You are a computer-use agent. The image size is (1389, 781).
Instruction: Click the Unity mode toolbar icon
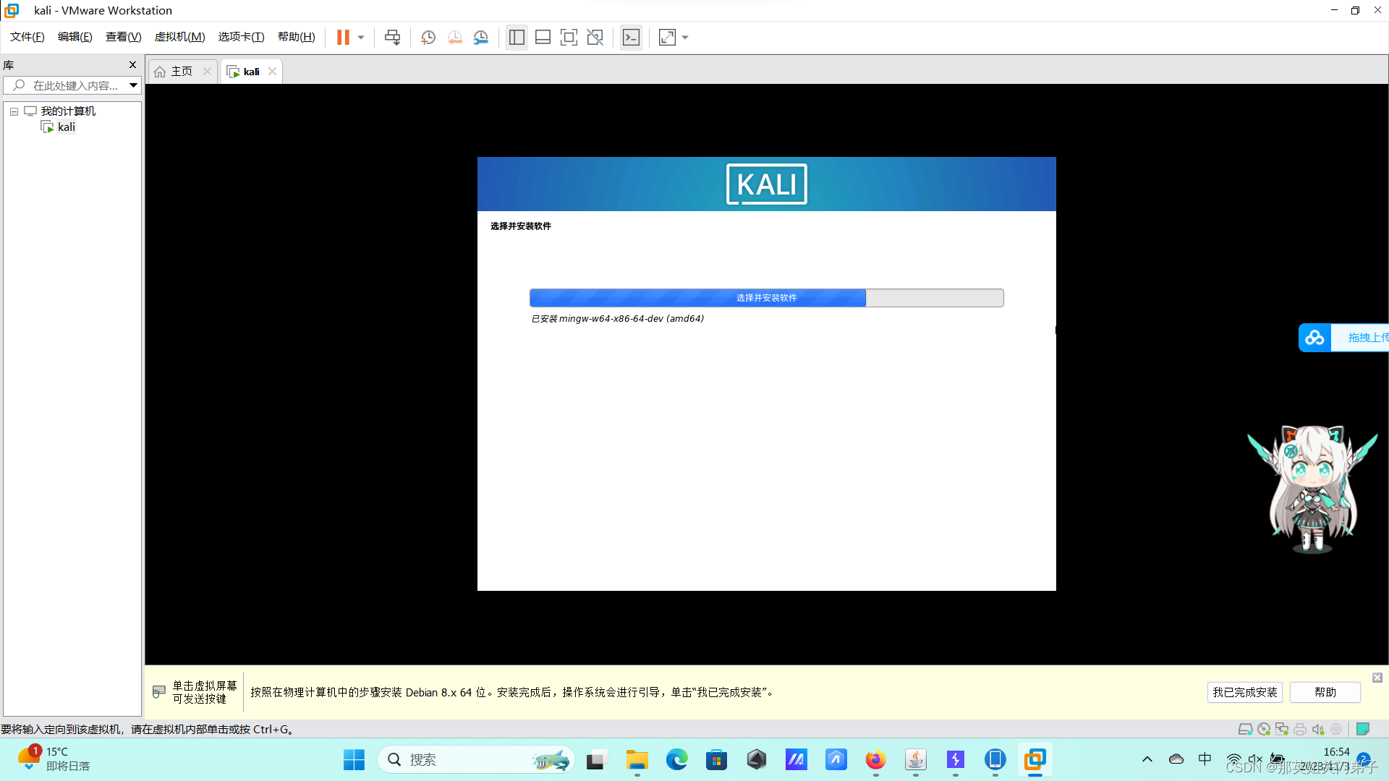(x=595, y=38)
